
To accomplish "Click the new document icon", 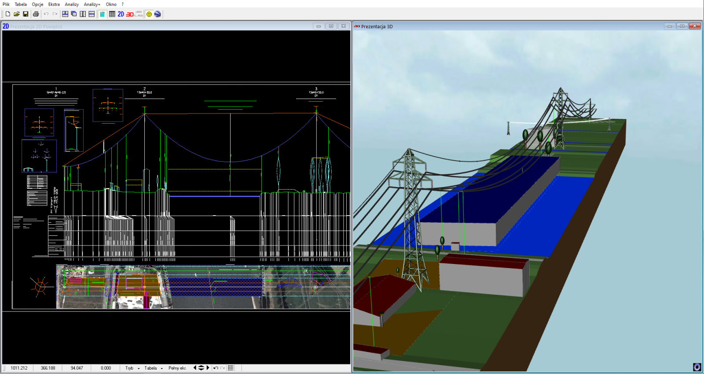I will pos(8,14).
